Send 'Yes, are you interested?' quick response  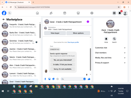(63, 60)
